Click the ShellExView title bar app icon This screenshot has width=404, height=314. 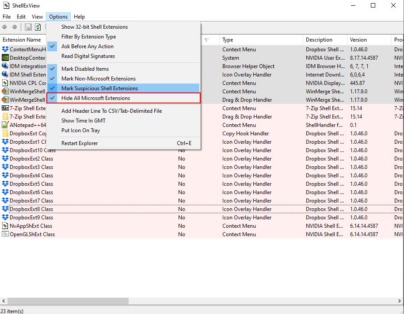[6, 5]
